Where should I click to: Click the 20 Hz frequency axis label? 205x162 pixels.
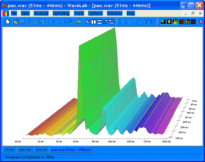tap(18, 142)
